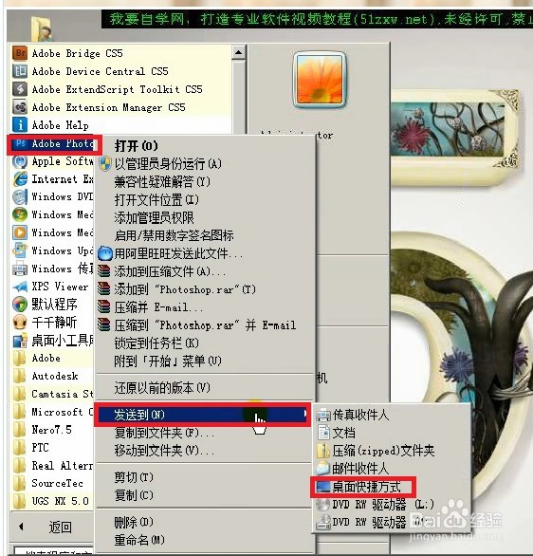The width and height of the screenshot is (533, 556).
Task: Click the Windows Media Player orange icon
Action: [20, 232]
